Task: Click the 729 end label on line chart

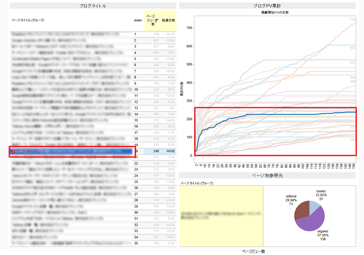Action: tap(353, 20)
